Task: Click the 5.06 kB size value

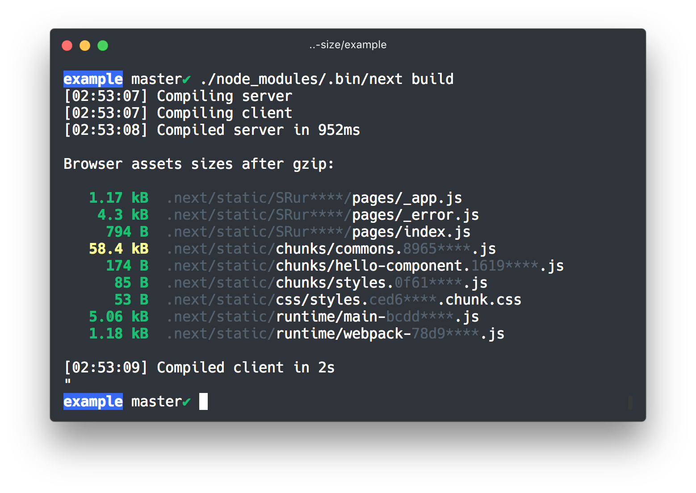Action: (119, 317)
